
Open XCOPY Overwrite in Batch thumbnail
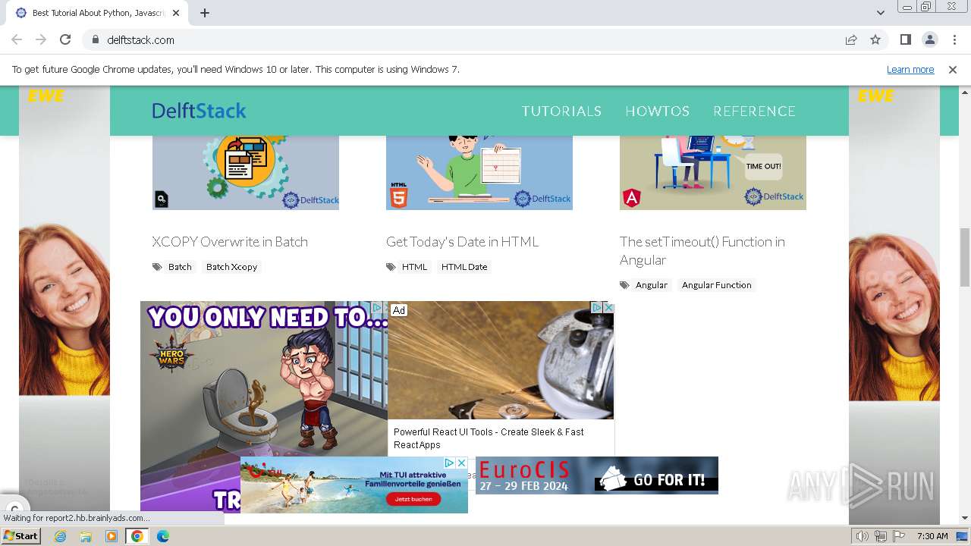[x=246, y=173]
